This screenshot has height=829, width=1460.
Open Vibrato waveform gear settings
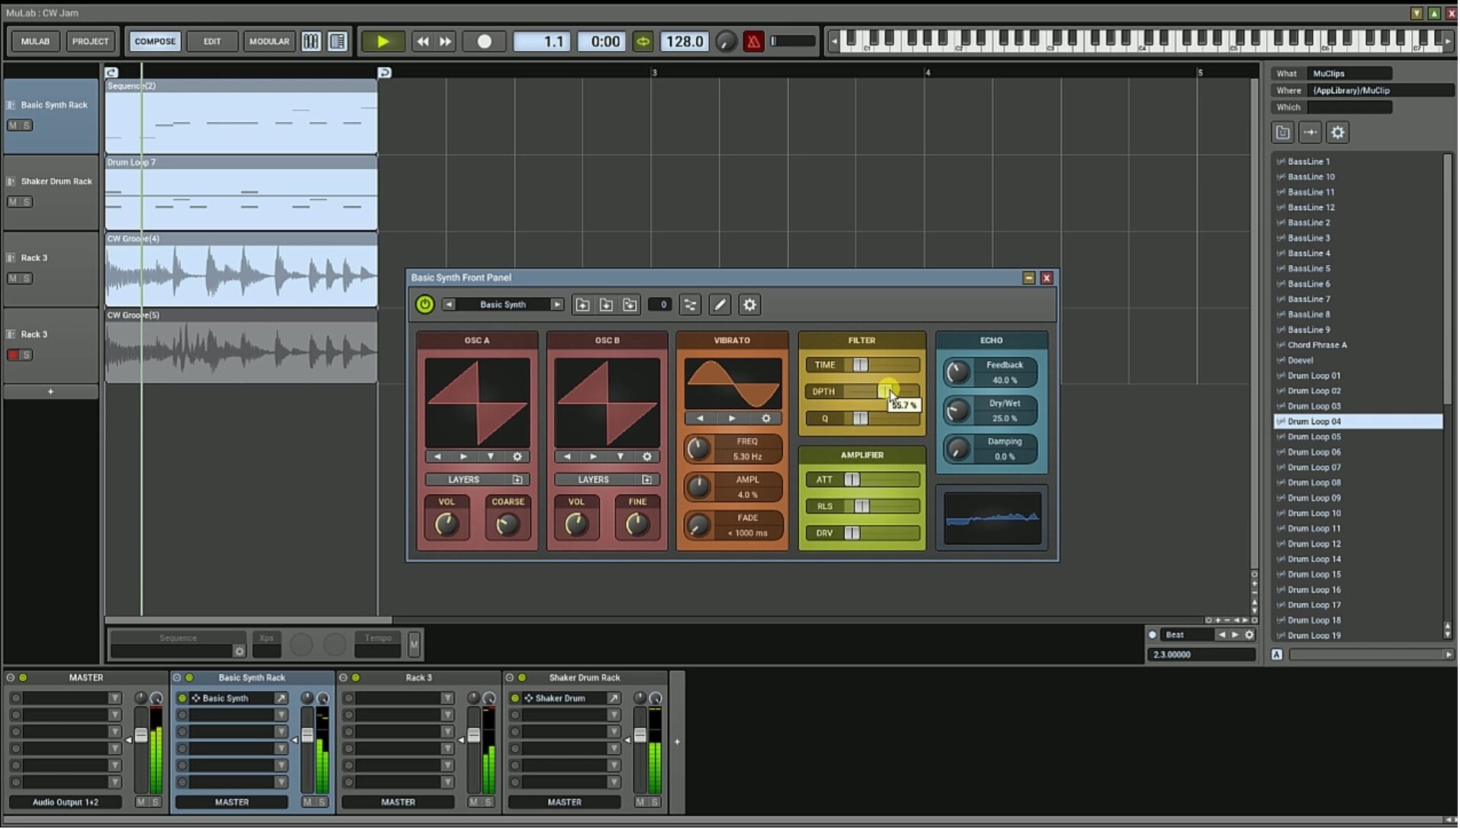pos(766,418)
